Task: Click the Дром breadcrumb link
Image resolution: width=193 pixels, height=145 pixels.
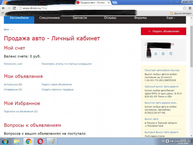Action: point(6,29)
